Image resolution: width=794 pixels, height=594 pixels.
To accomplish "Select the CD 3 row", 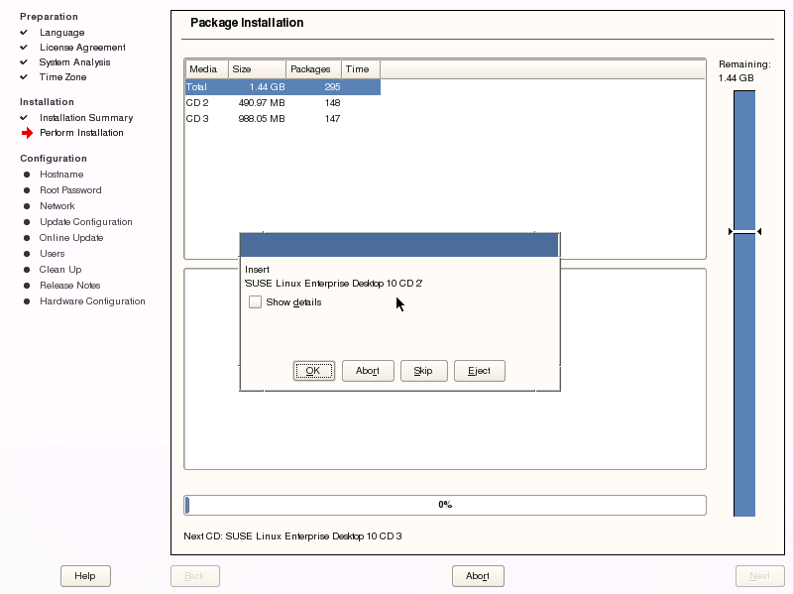I will tap(283, 118).
